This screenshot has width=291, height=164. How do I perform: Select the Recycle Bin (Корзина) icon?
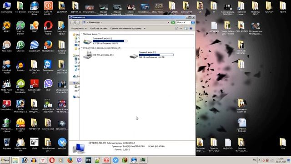point(6,144)
